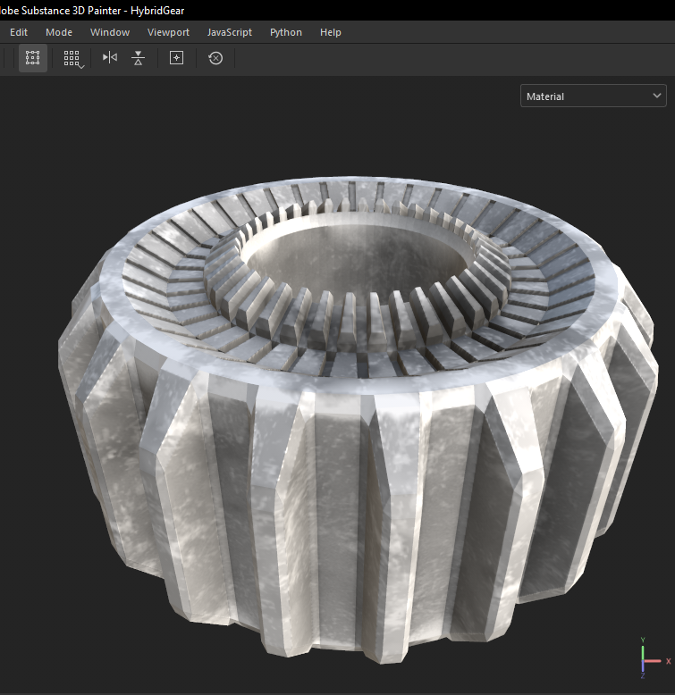Image resolution: width=675 pixels, height=695 pixels.
Task: Open the grid options dropdown in toolbar
Action: [x=72, y=58]
